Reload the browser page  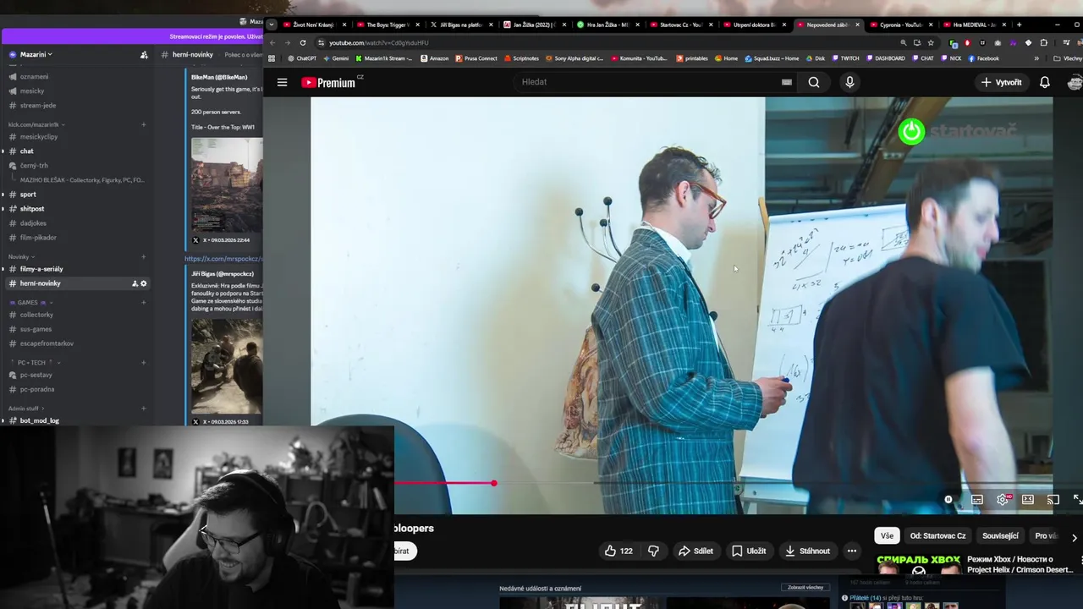pyautogui.click(x=302, y=42)
